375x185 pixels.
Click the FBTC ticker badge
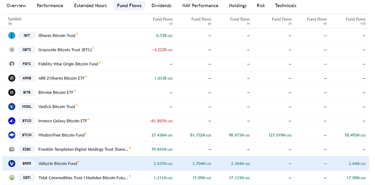[x=27, y=64]
